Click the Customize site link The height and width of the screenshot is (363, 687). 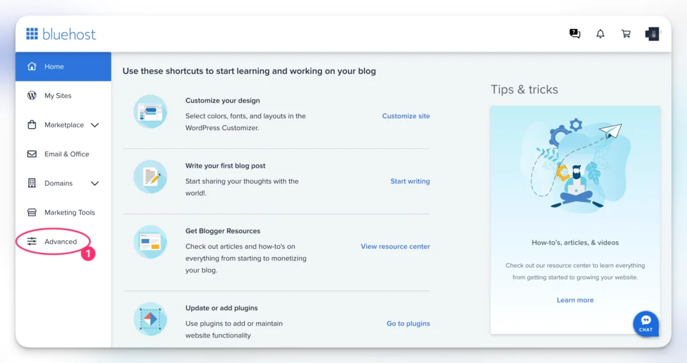[406, 116]
